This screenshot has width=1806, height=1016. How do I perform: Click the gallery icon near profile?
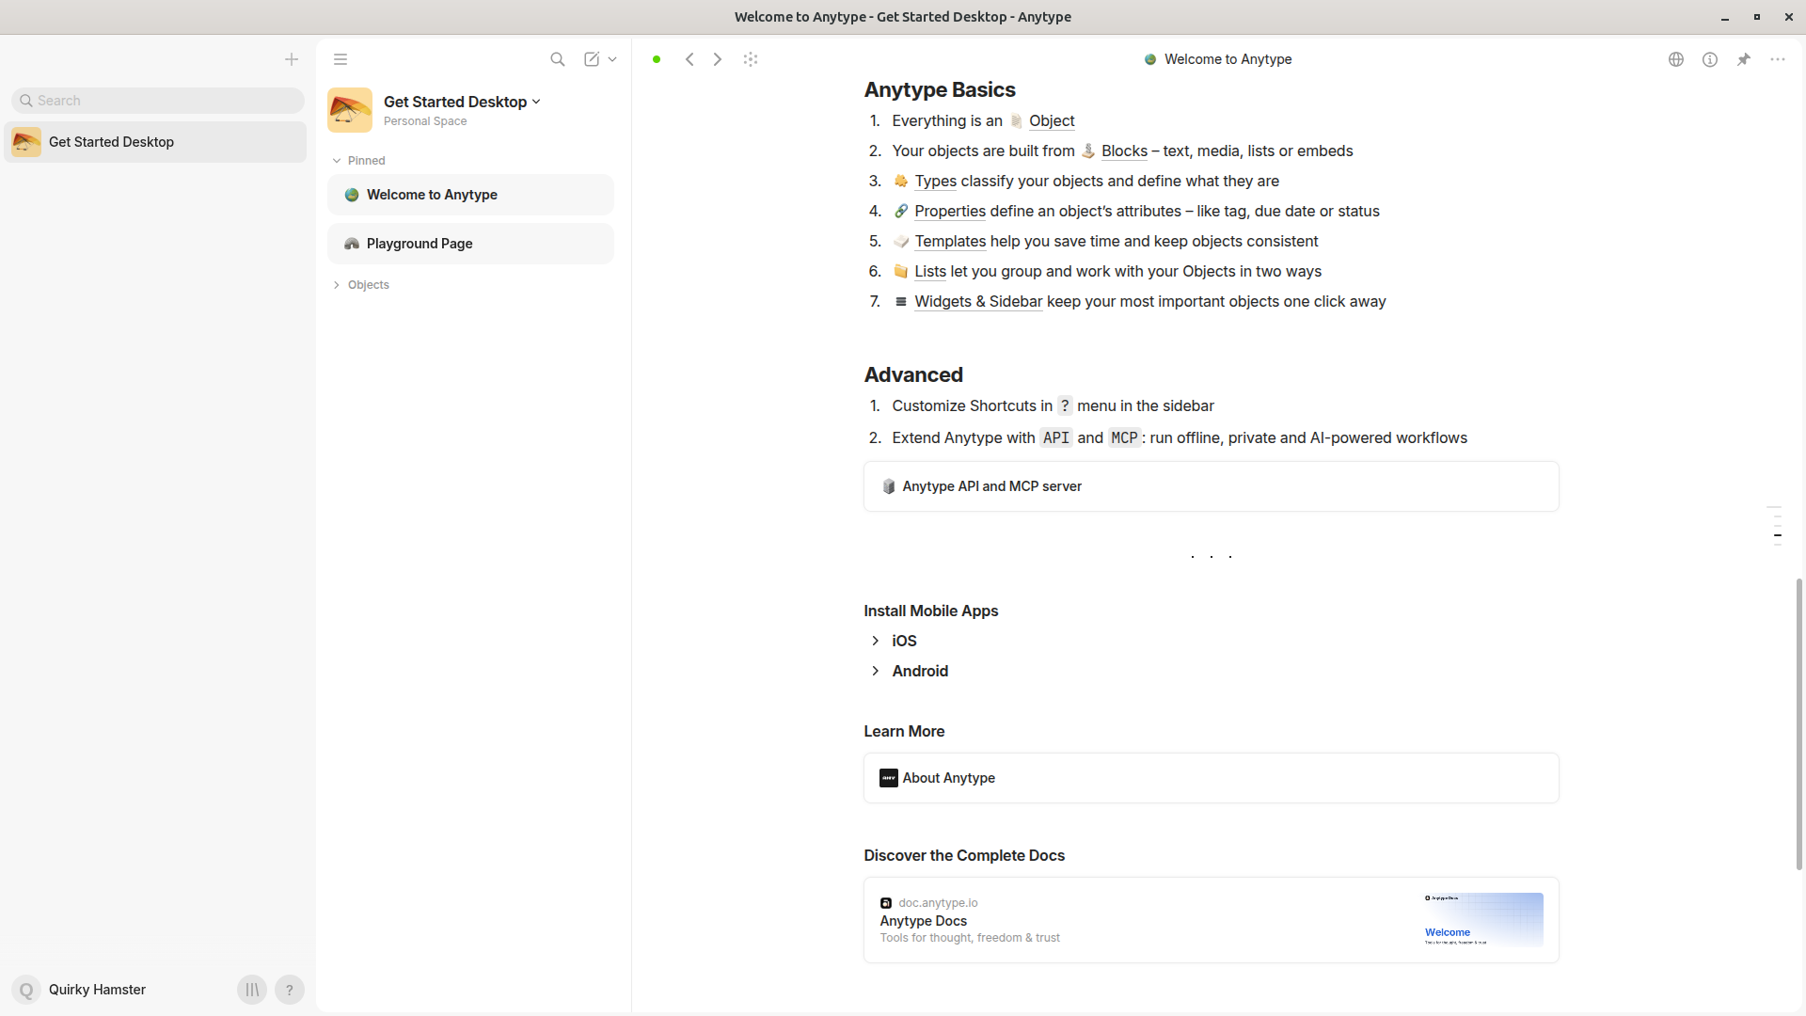[x=252, y=990]
